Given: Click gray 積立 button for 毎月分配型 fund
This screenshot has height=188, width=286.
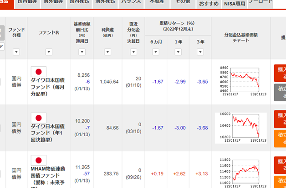Looking at the screenshot, I should click(x=280, y=92).
